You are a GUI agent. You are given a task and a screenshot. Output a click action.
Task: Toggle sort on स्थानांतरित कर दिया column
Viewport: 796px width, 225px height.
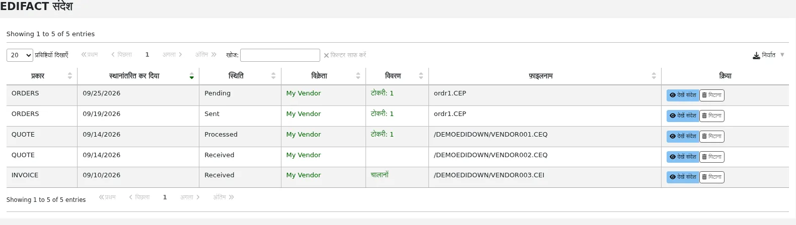tap(138, 76)
